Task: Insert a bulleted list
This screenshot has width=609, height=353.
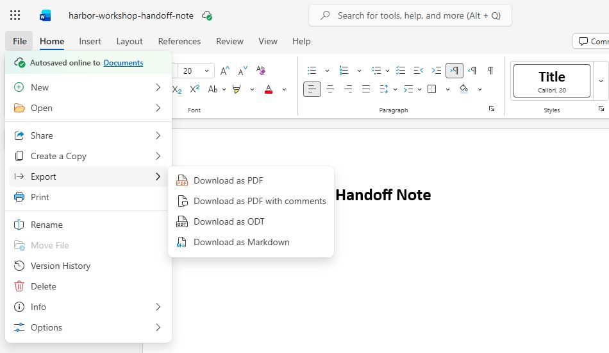Action: 312,71
